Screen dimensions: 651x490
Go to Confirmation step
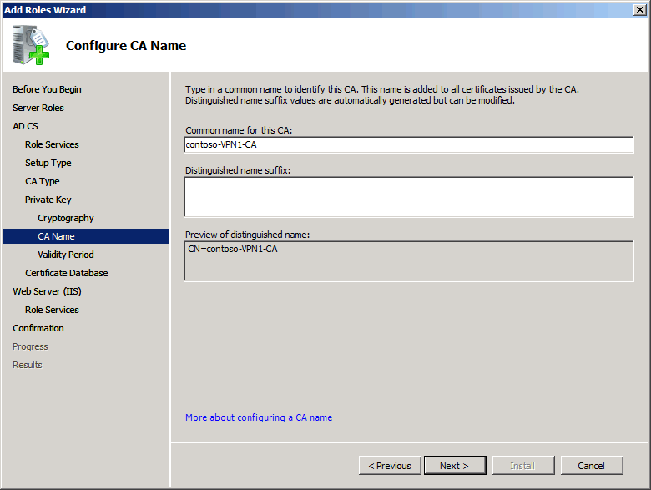coord(38,328)
